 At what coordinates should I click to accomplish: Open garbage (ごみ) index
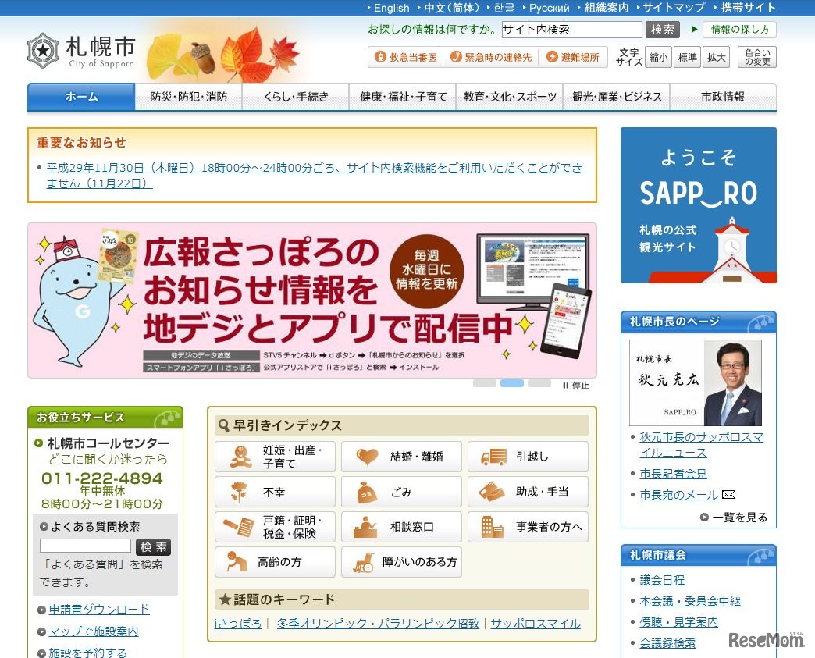tap(401, 492)
